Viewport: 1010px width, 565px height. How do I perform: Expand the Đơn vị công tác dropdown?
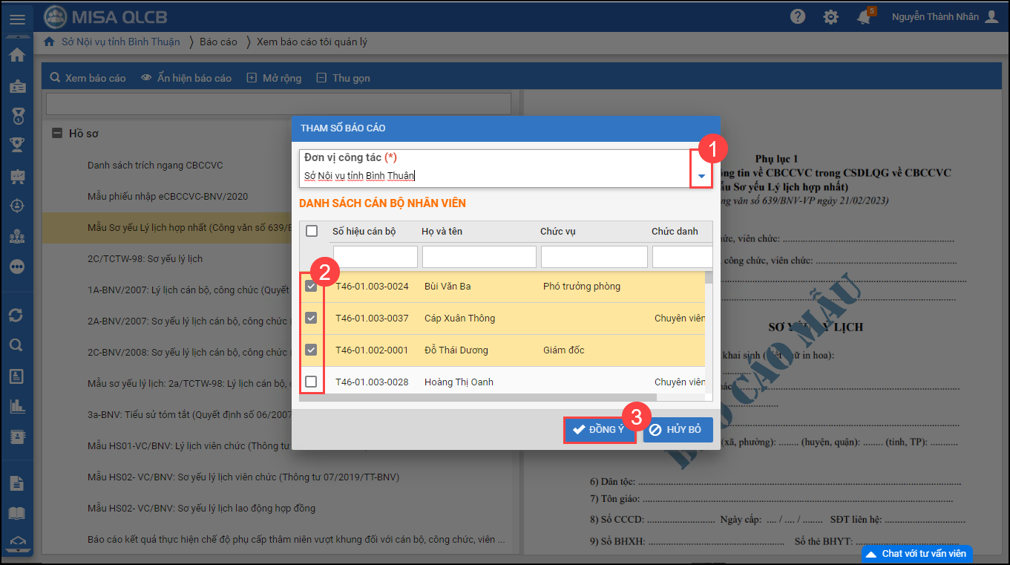701,176
